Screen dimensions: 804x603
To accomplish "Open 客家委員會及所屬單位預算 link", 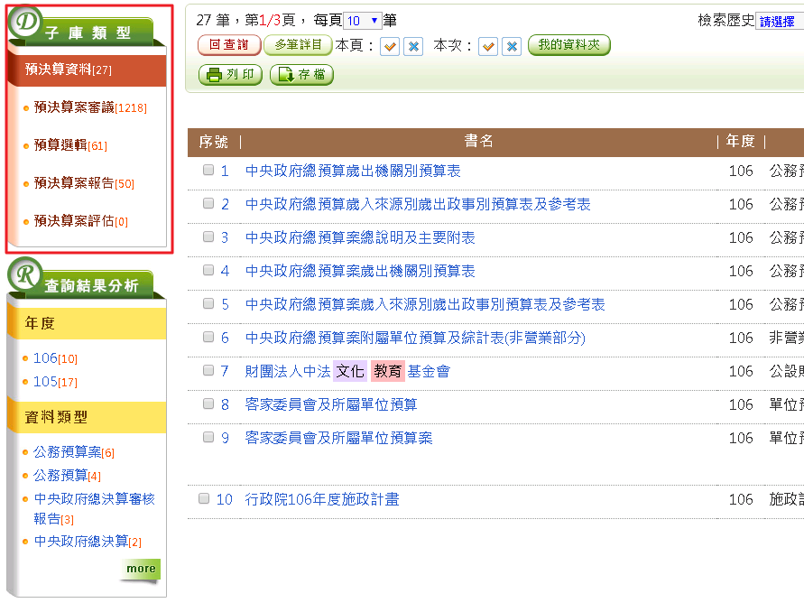I will (331, 404).
